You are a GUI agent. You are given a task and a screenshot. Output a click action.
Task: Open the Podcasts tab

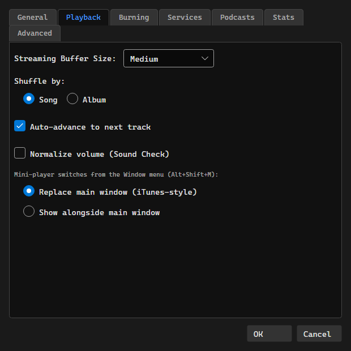(x=237, y=17)
